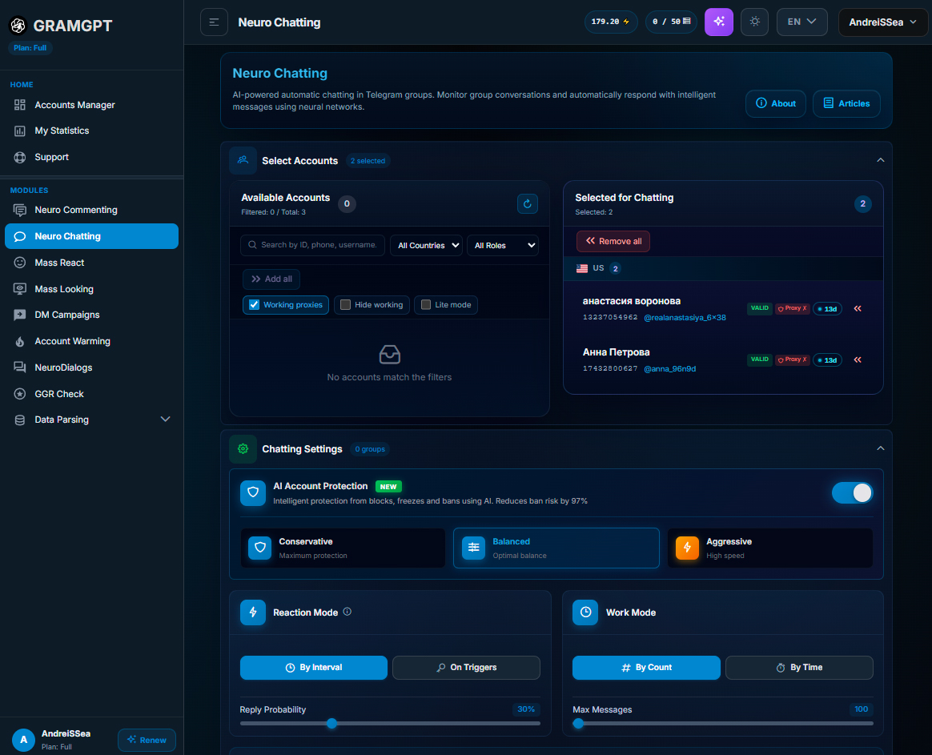Open the @anna_96n9d username link
This screenshot has width=932, height=755.
(x=670, y=368)
